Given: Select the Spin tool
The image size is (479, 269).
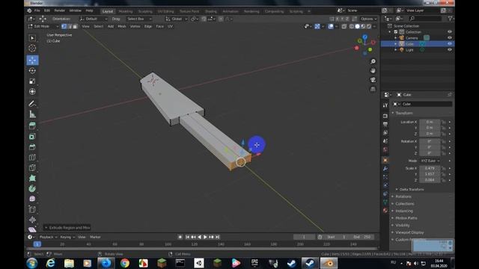Looking at the screenshot, I should 32,188.
